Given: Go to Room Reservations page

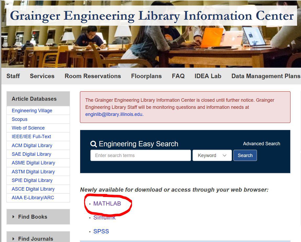Looking at the screenshot, I should click(93, 76).
